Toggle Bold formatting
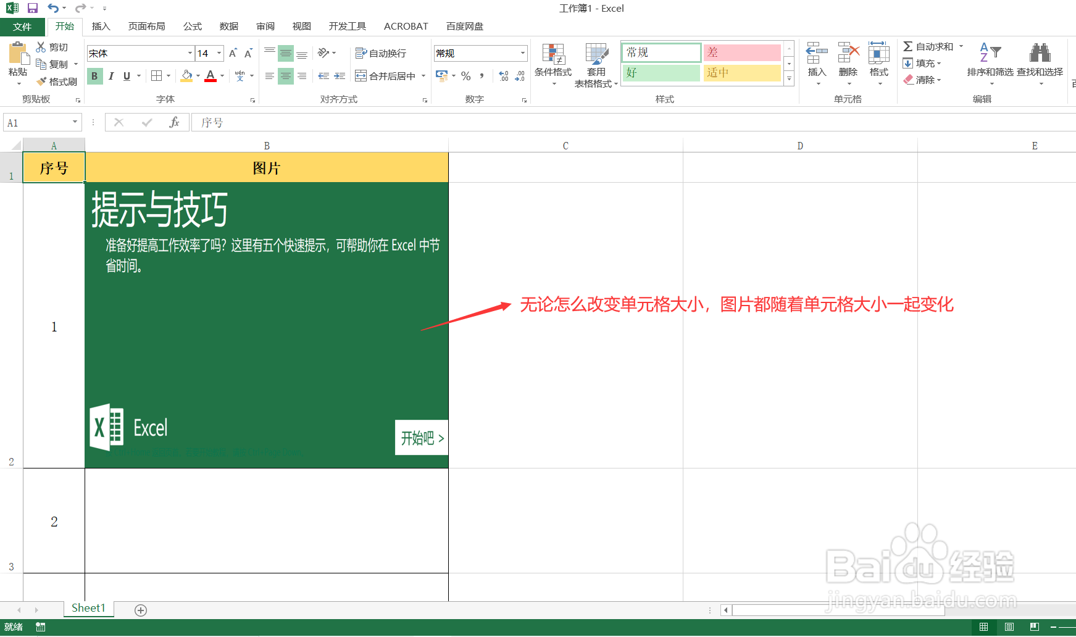The width and height of the screenshot is (1076, 637). (94, 76)
